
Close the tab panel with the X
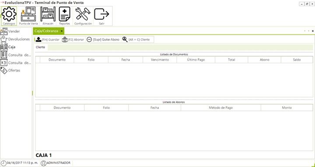(312, 31)
